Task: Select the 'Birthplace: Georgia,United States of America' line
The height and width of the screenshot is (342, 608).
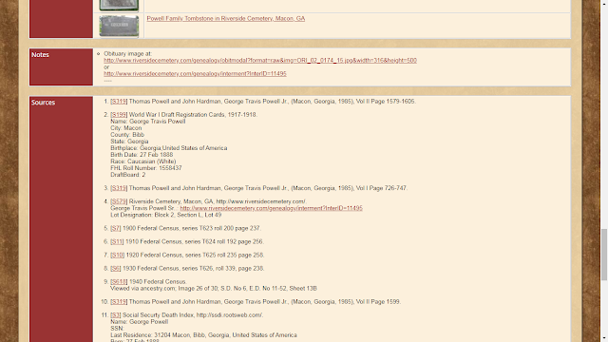Action: click(169, 148)
